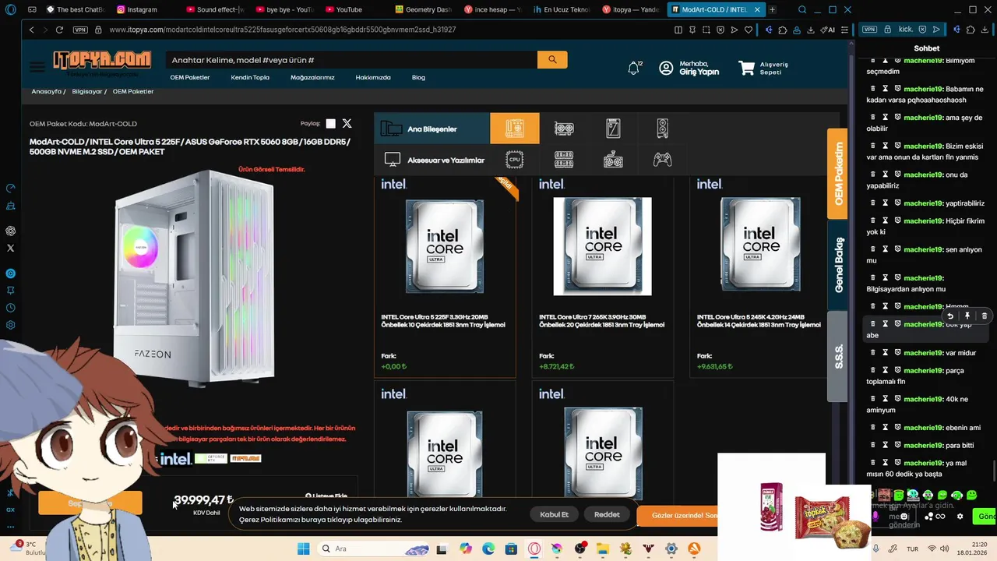Viewport: 997px width, 561px height.
Task: Open OEM Paketler menu item
Action: (190, 77)
